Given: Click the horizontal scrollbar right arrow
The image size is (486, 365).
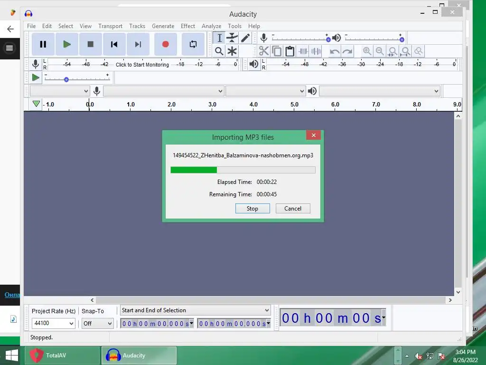Looking at the screenshot, I should coord(450,300).
